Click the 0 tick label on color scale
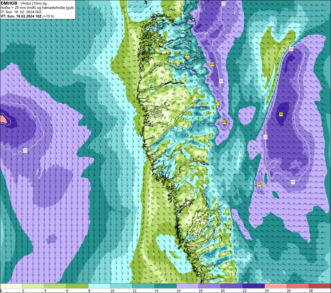Screen dimensions: 331x293 1,291
